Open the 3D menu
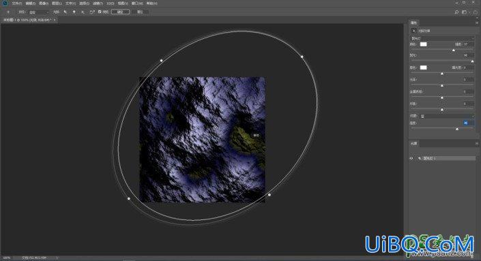Viewport: 481px width, 261px height. (x=110, y=3)
